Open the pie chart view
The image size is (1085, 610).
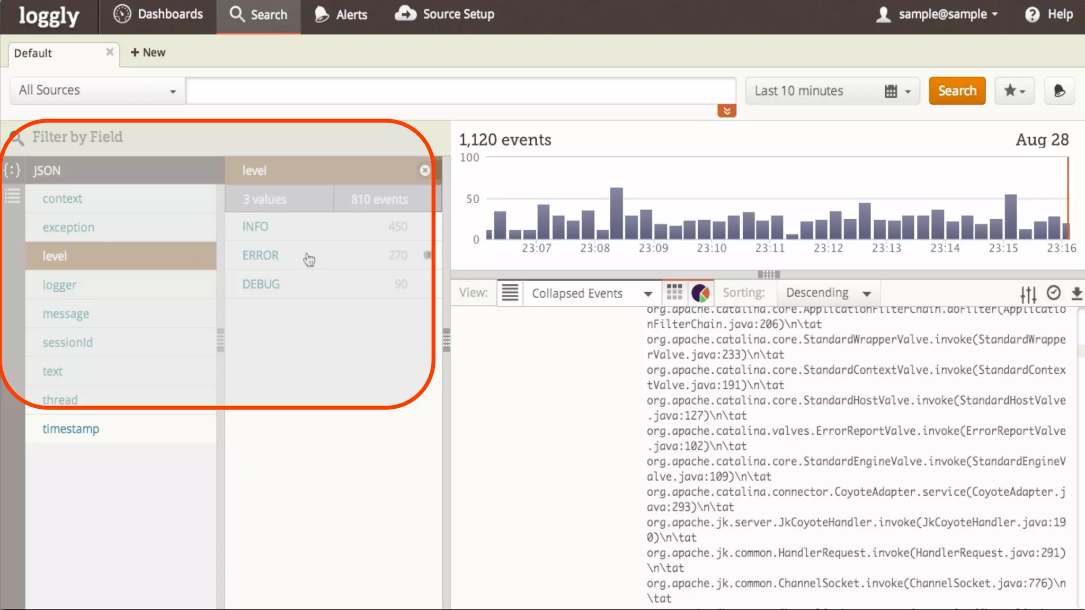coord(700,292)
